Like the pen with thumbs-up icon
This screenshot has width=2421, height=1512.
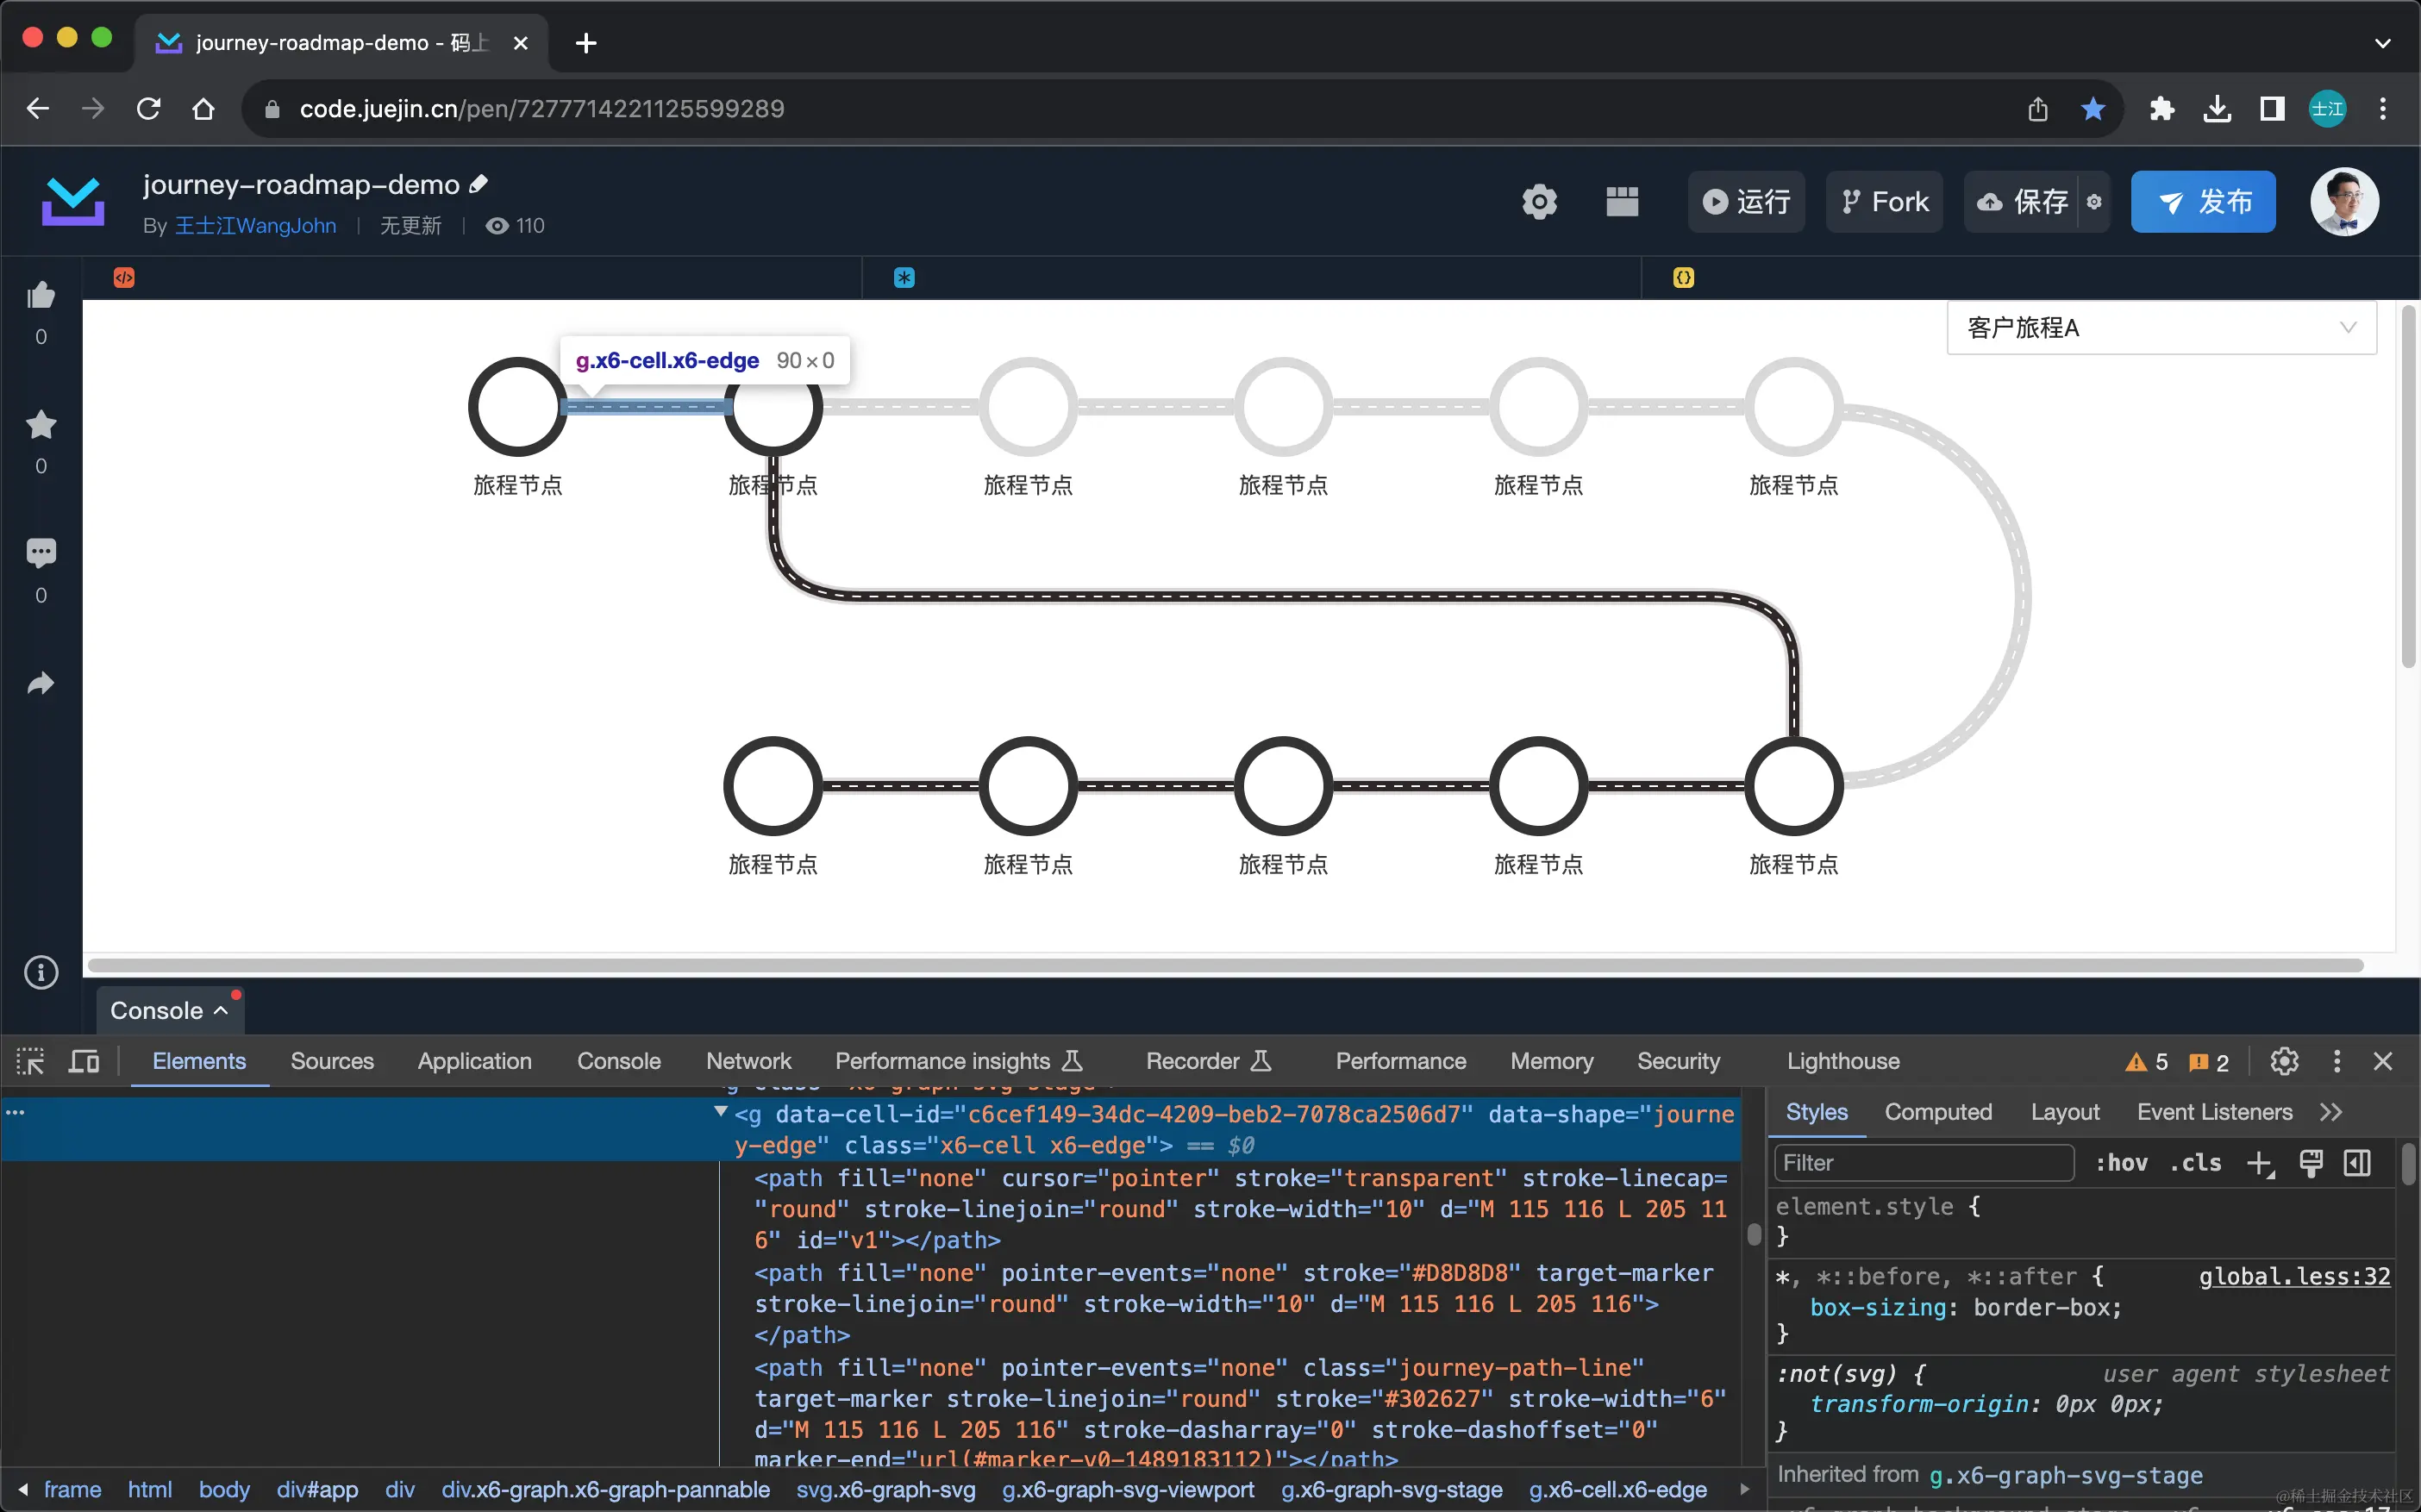tap(41, 295)
